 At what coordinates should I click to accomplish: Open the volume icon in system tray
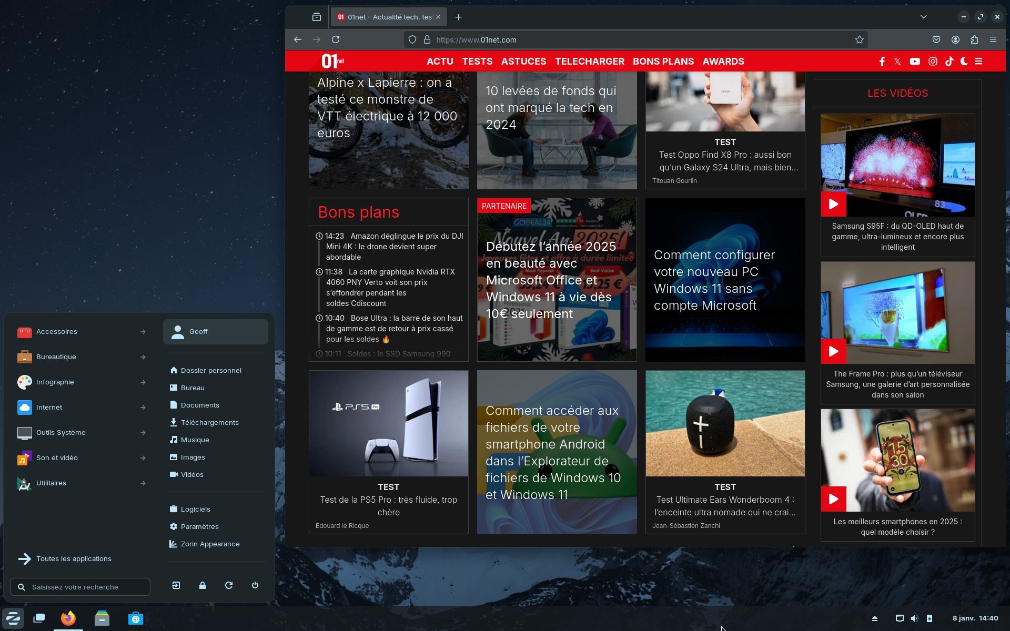914,618
